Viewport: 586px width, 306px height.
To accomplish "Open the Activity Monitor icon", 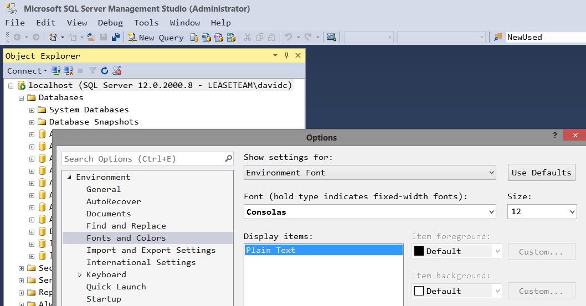I will point(331,37).
